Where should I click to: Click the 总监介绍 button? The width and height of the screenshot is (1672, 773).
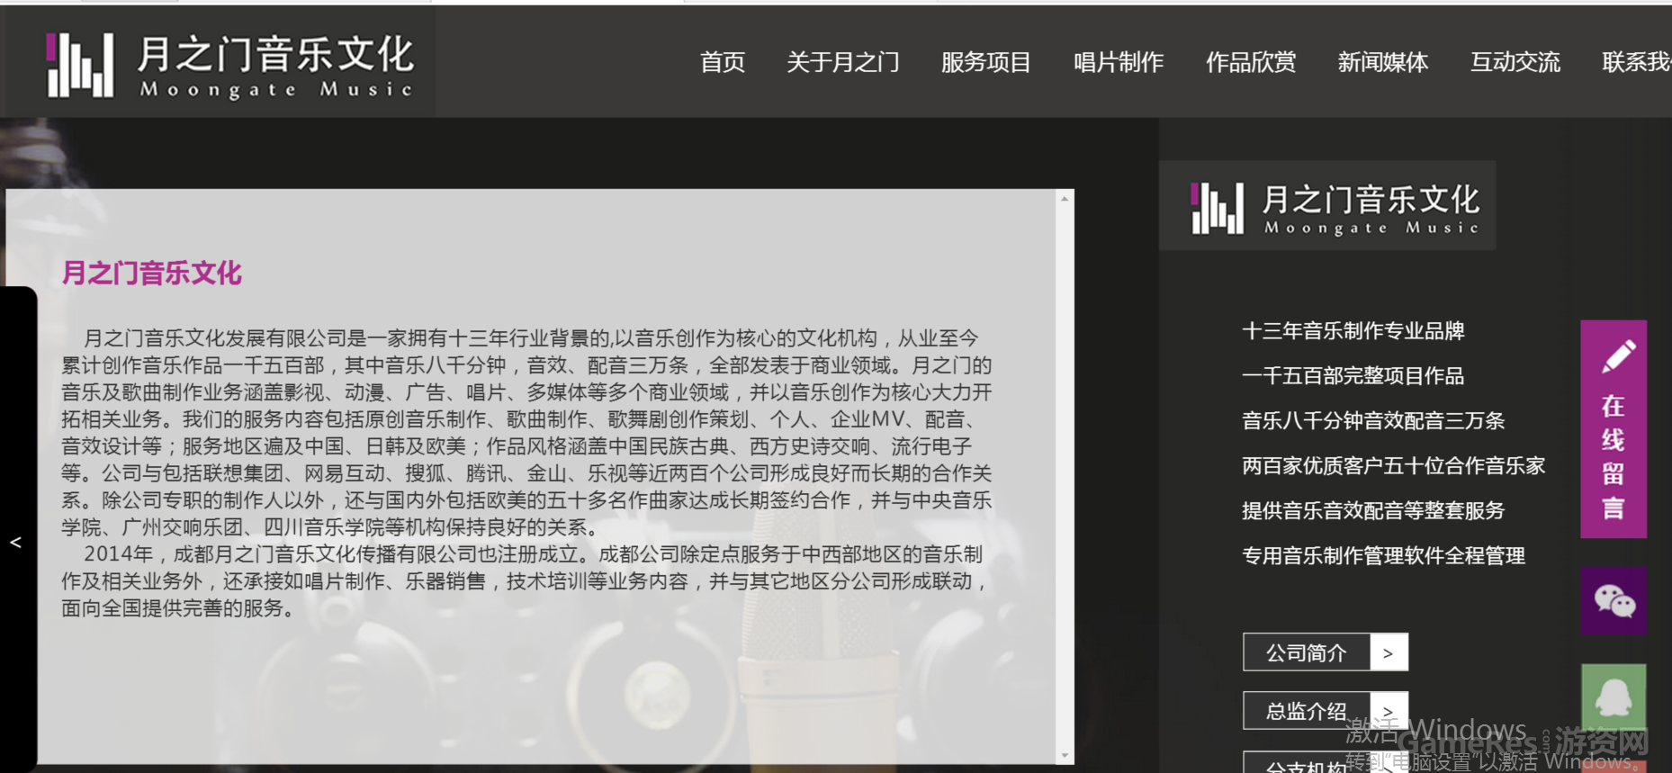click(x=1307, y=711)
